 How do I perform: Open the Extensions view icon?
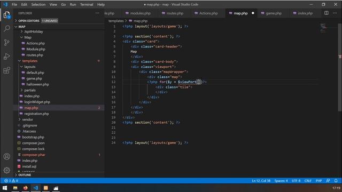point(7,70)
